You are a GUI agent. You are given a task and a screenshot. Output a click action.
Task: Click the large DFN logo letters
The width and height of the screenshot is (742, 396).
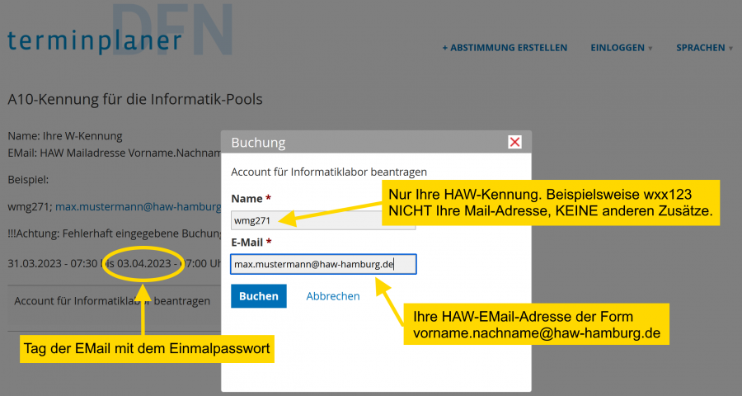[173, 29]
